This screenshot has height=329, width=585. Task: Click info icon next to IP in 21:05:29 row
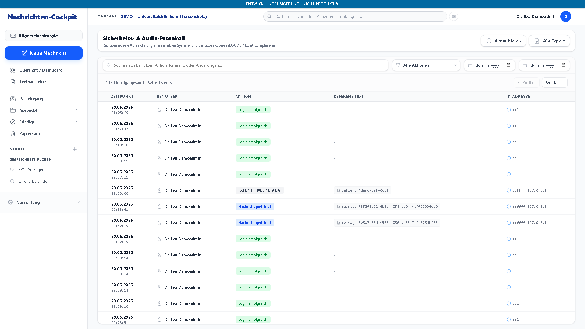(x=509, y=110)
